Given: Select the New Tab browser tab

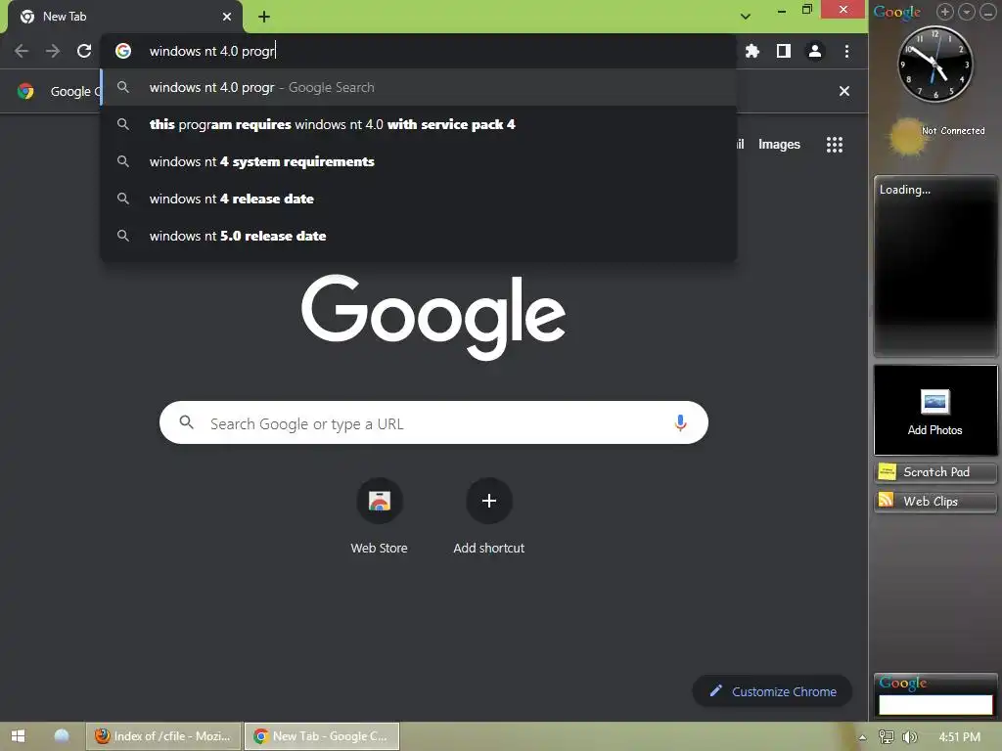Looking at the screenshot, I should [124, 17].
